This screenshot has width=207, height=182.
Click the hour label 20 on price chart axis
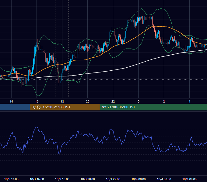tap(88, 102)
